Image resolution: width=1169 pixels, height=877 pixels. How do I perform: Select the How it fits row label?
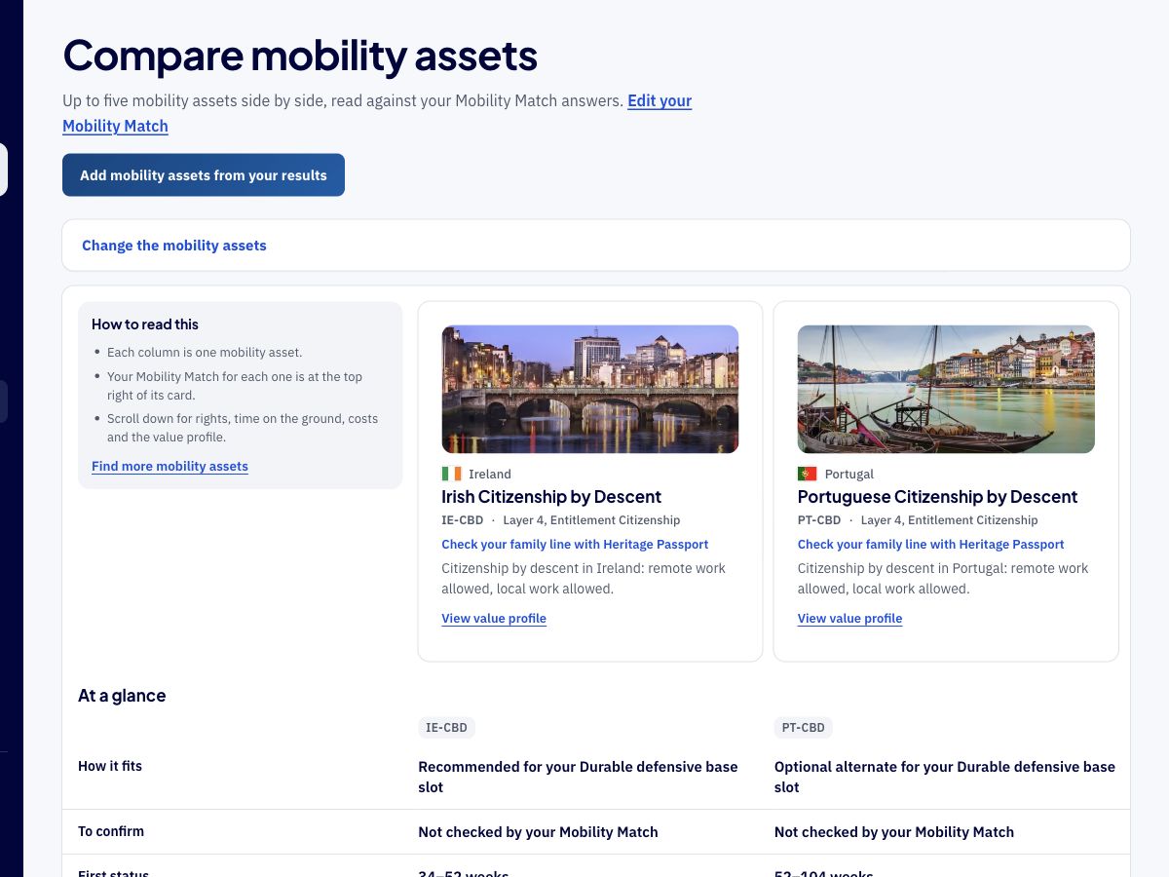click(x=110, y=766)
